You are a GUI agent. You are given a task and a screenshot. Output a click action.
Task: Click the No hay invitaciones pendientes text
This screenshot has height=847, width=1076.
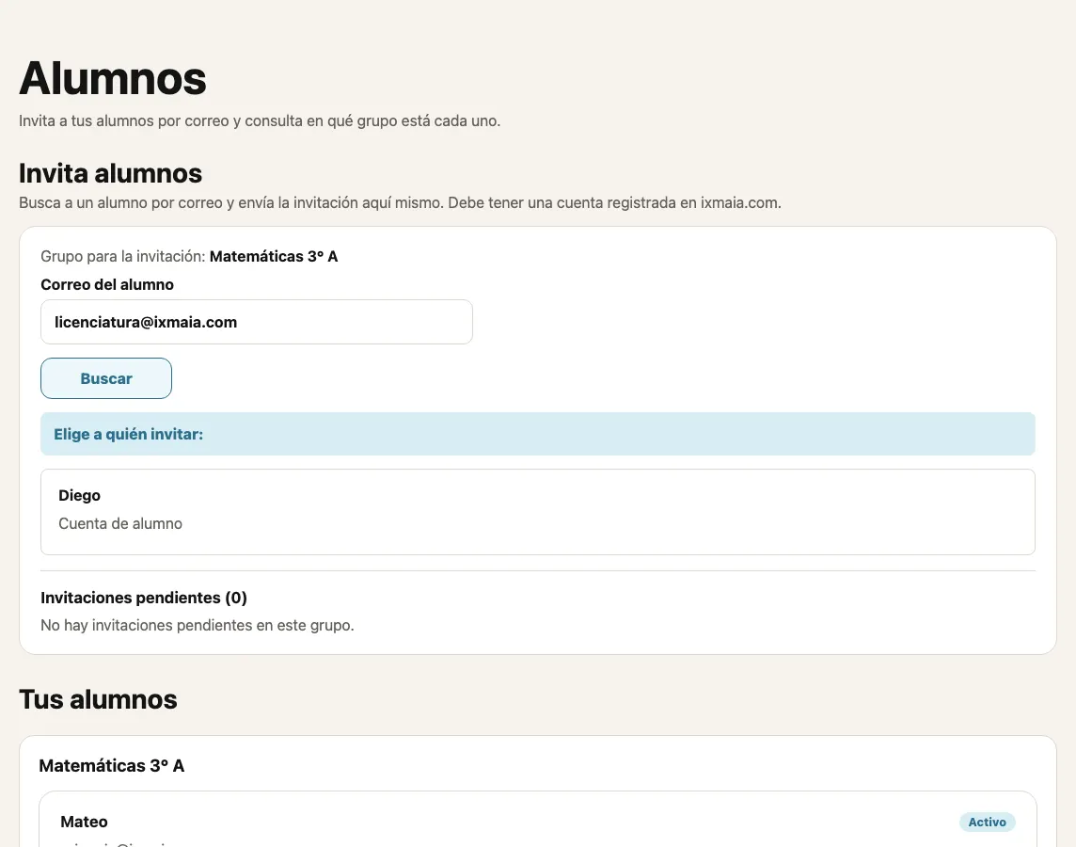click(x=197, y=625)
